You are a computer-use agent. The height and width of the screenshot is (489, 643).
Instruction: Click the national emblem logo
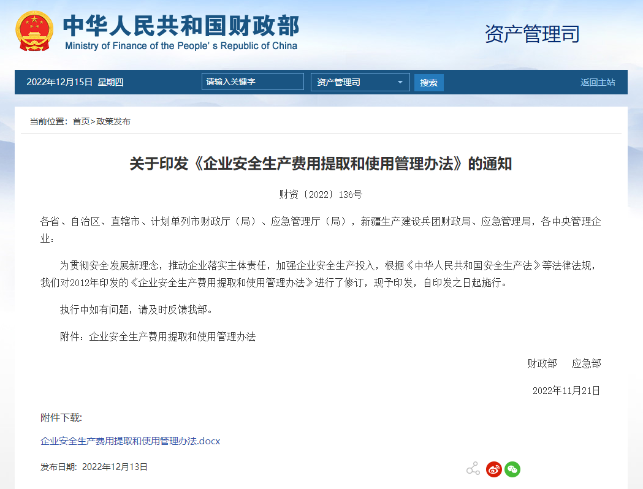click(x=33, y=29)
